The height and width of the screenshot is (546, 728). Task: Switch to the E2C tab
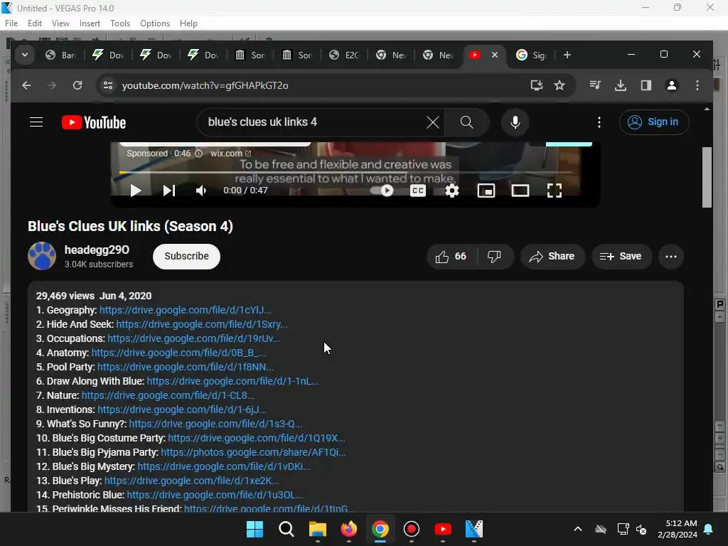(x=343, y=55)
